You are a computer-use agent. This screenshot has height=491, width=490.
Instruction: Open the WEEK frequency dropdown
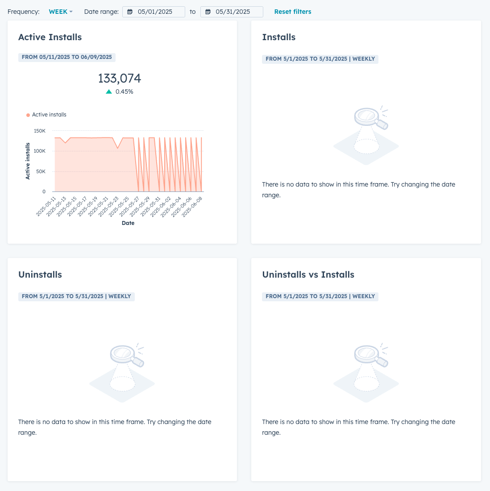60,12
